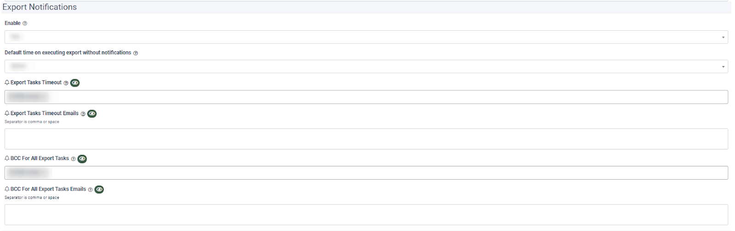Viewport: 735px width, 231px height.
Task: Toggle eye icon for Export Tasks Timeout Emails
Action: click(92, 114)
